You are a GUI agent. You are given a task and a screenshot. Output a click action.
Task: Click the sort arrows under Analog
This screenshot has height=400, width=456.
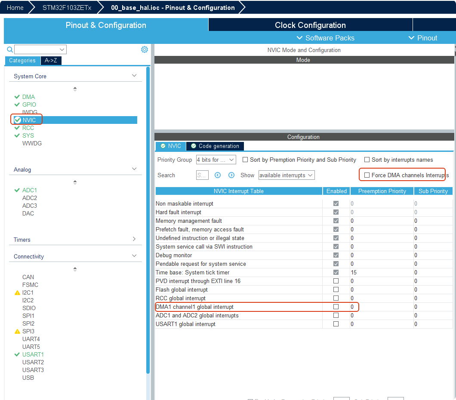click(x=75, y=182)
